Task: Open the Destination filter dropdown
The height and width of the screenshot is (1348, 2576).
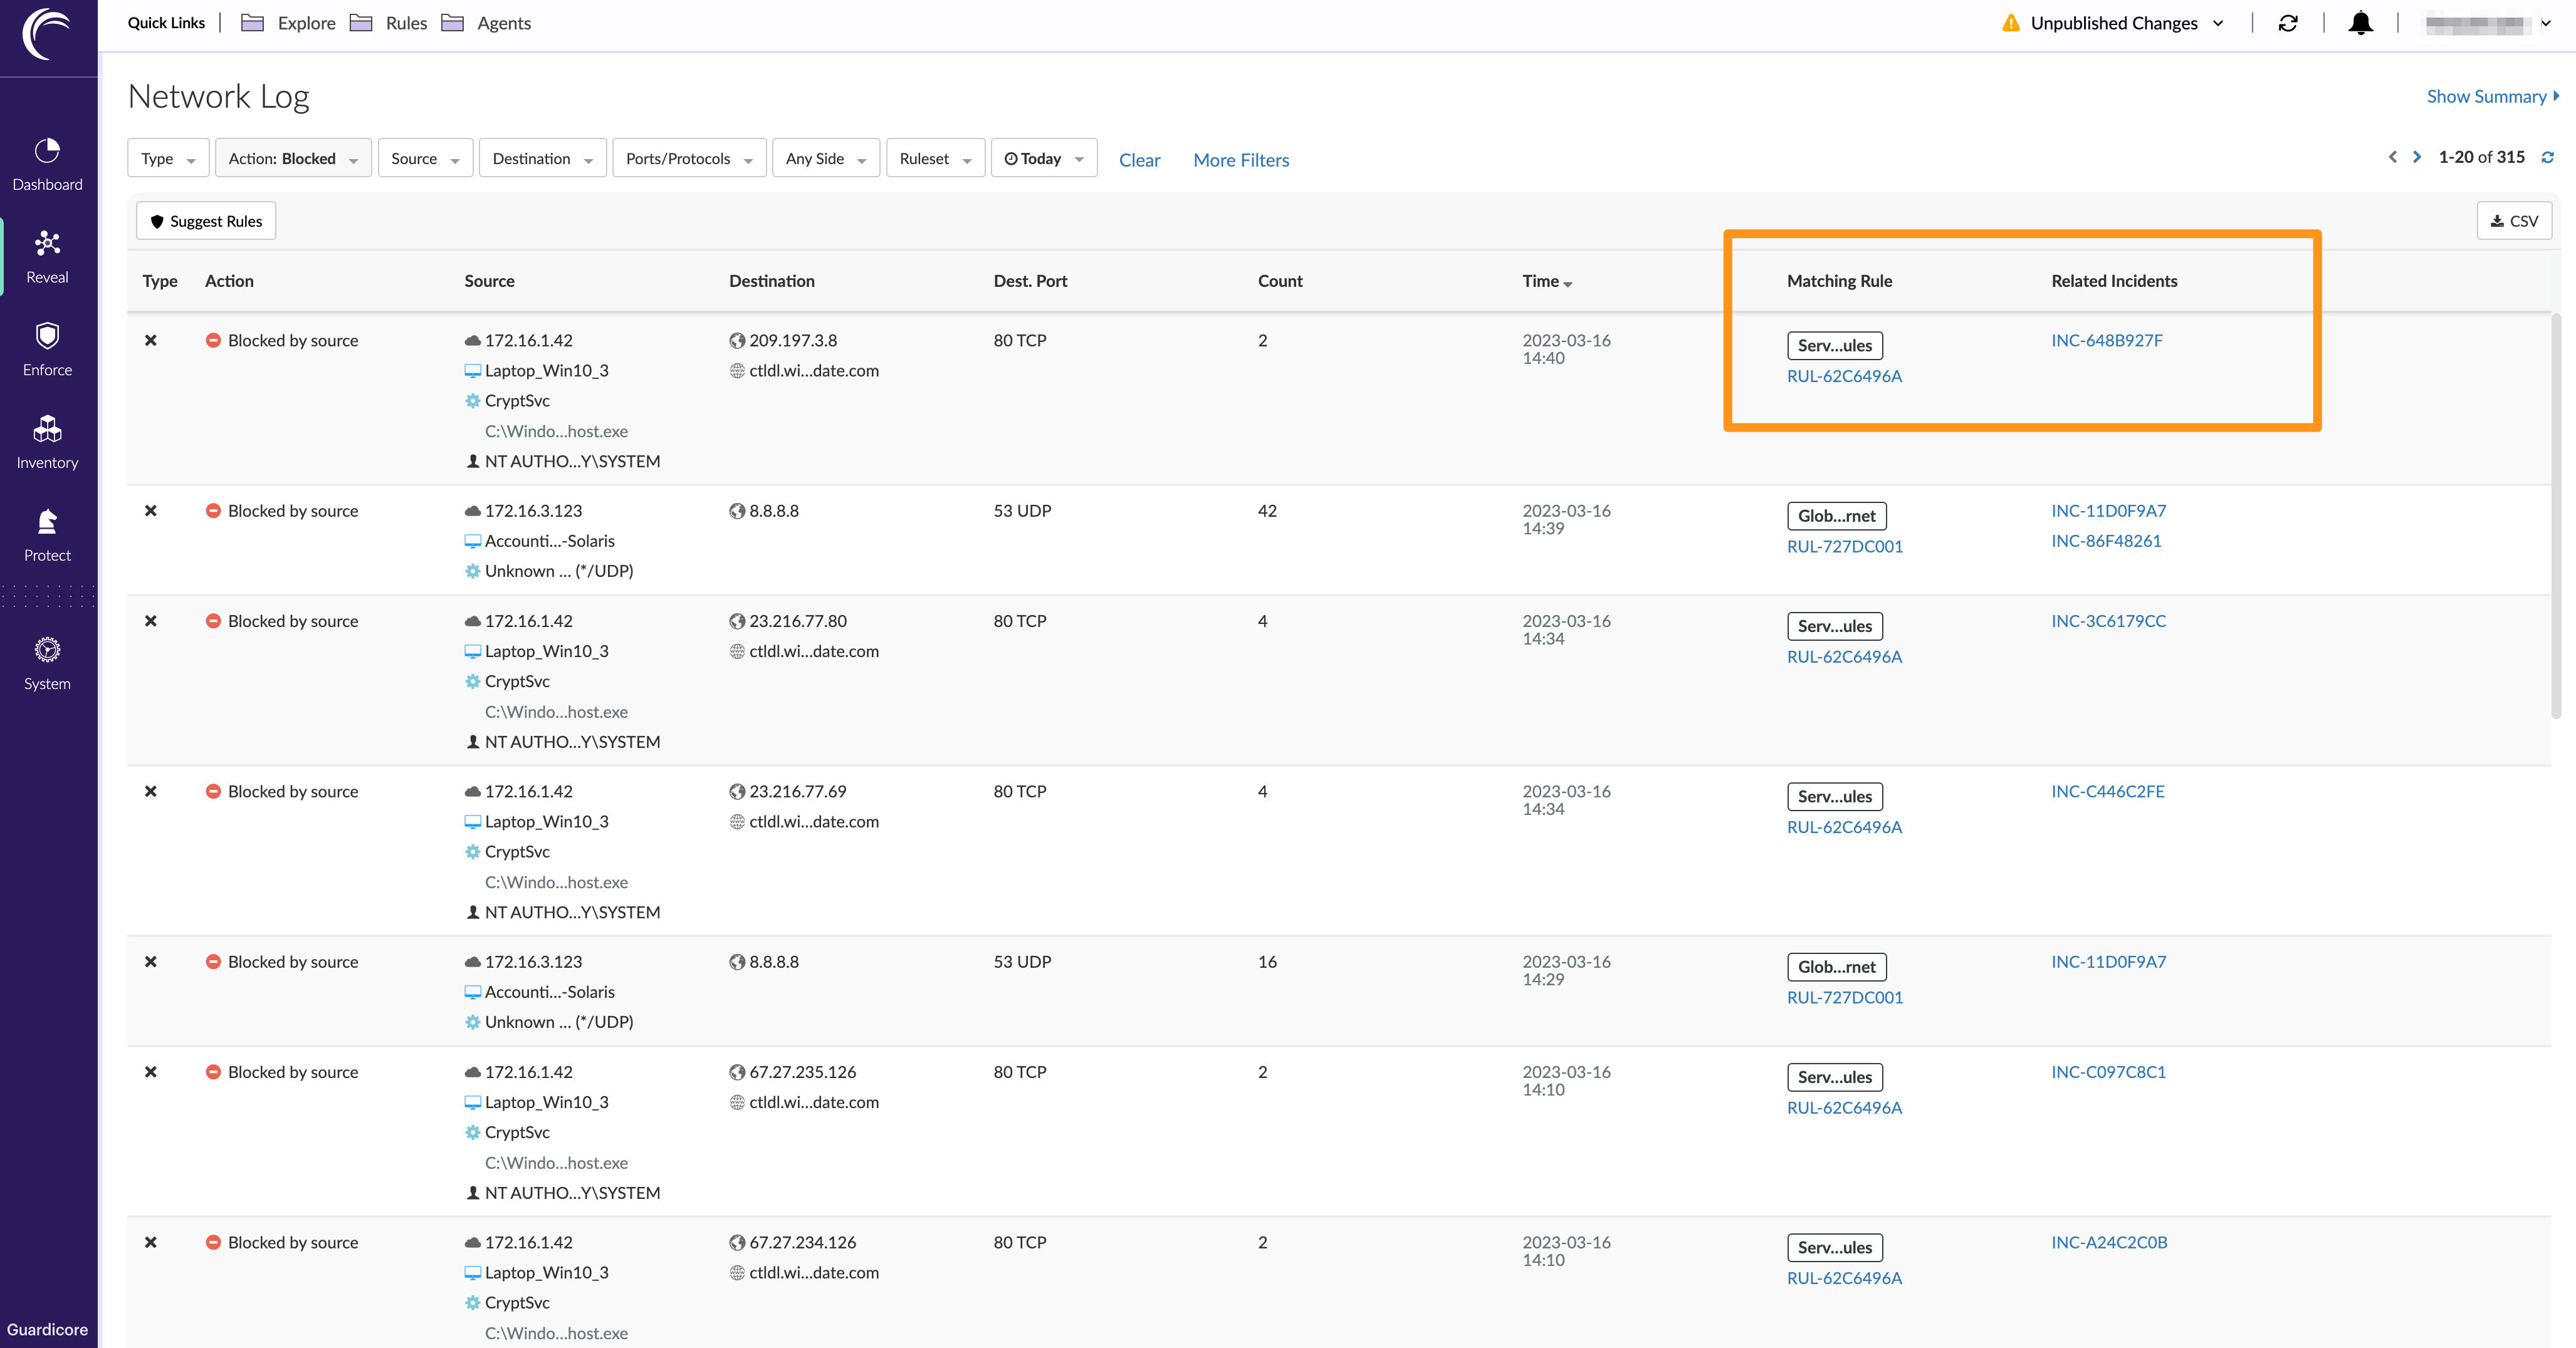Action: click(x=542, y=158)
